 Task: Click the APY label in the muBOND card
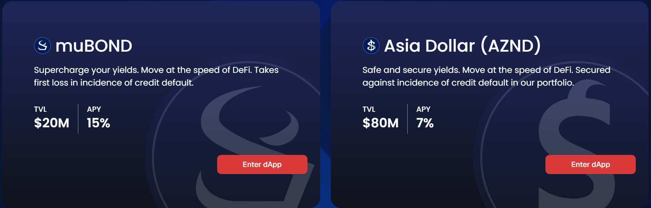pyautogui.click(x=94, y=109)
